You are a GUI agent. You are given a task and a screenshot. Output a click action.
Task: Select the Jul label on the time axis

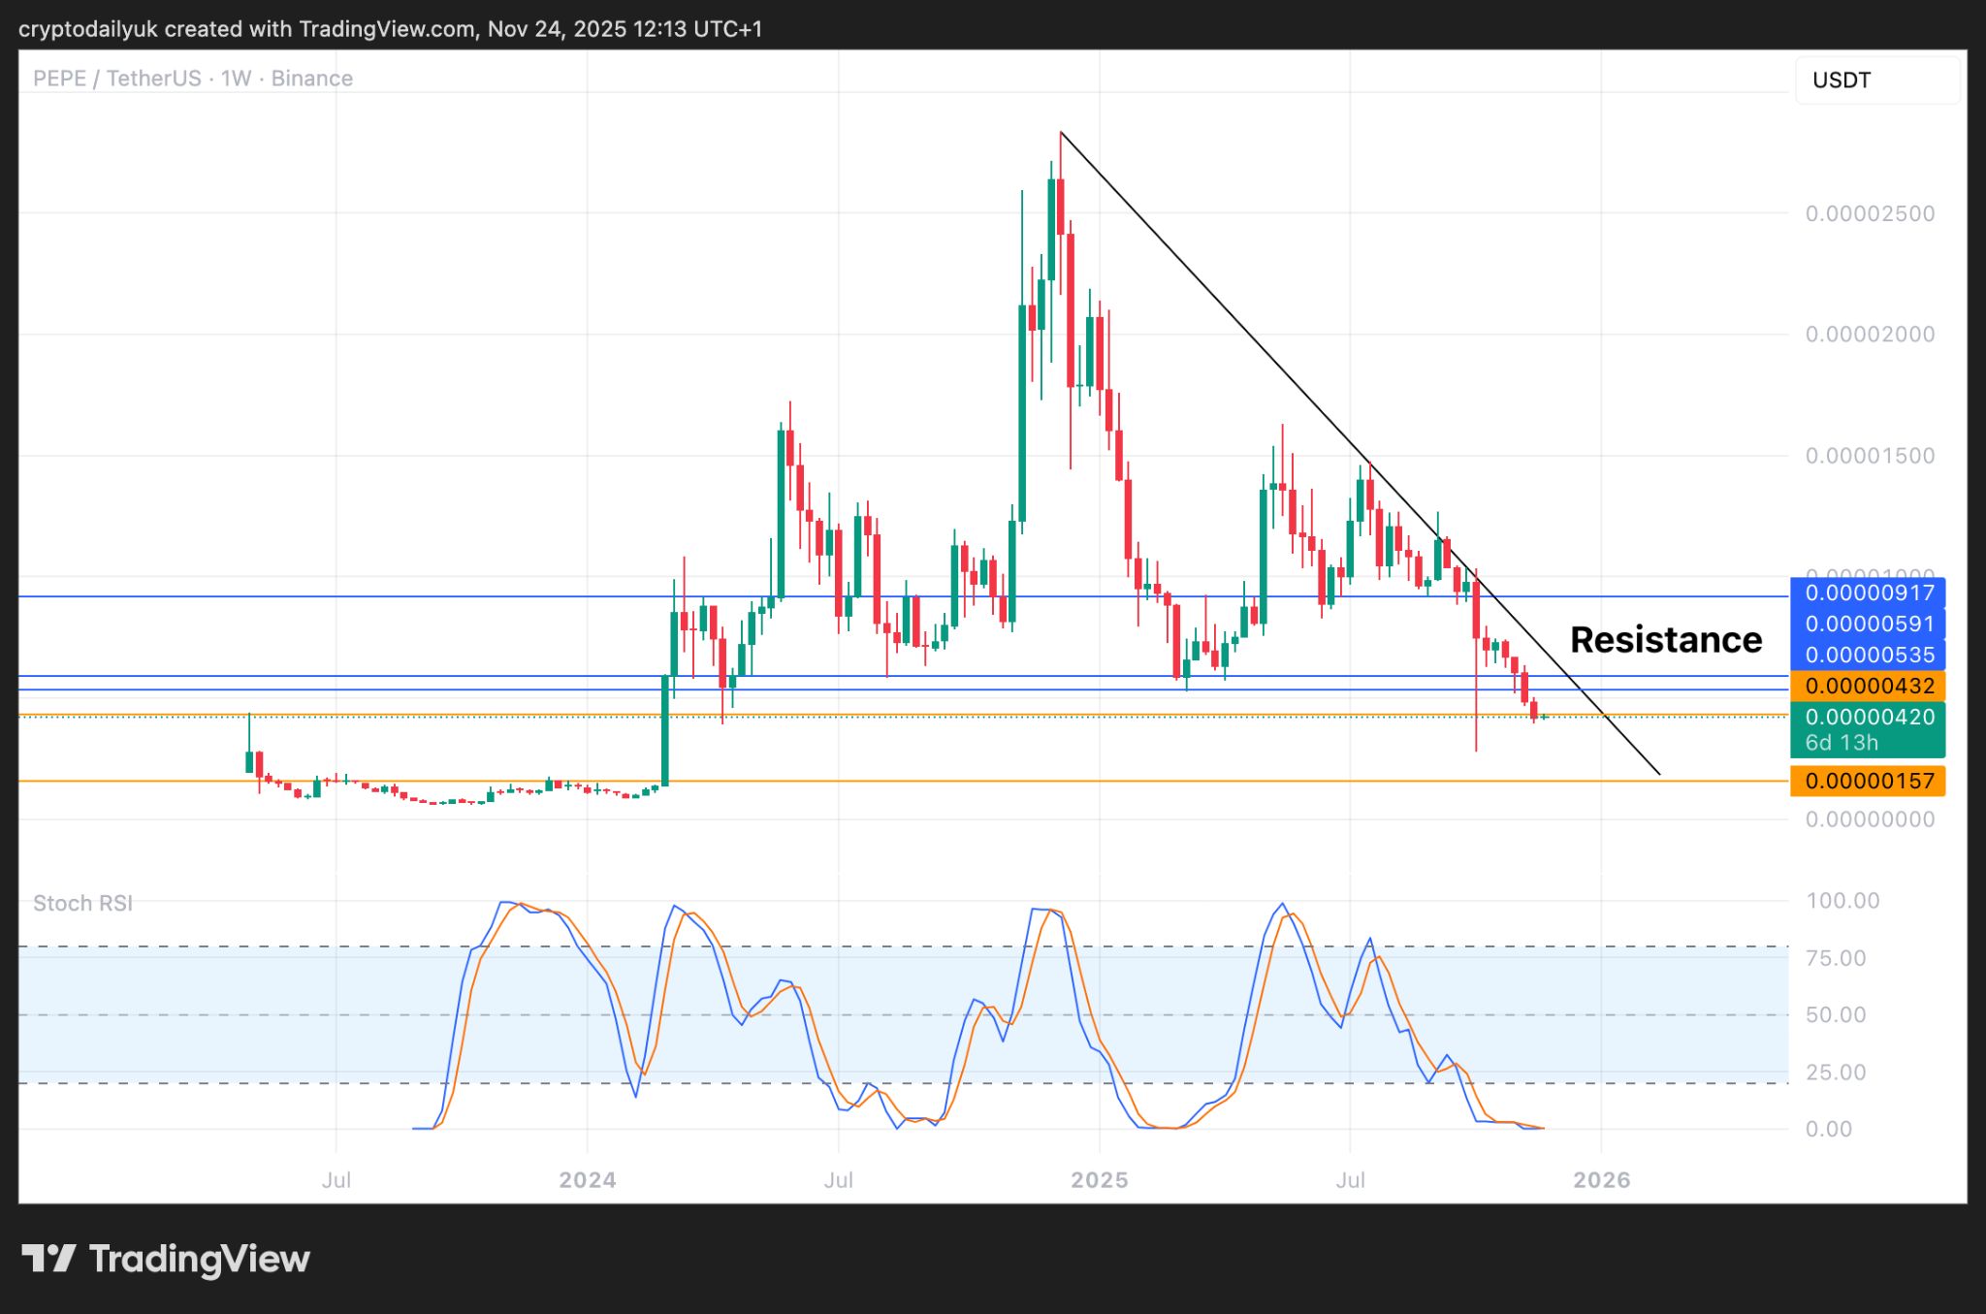(x=838, y=1180)
